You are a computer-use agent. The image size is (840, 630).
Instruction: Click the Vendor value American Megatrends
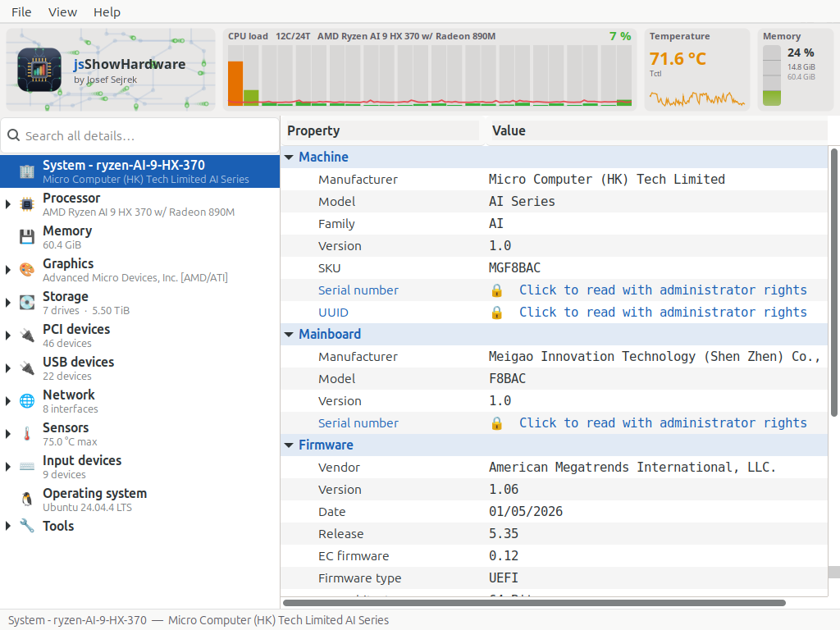click(x=632, y=467)
